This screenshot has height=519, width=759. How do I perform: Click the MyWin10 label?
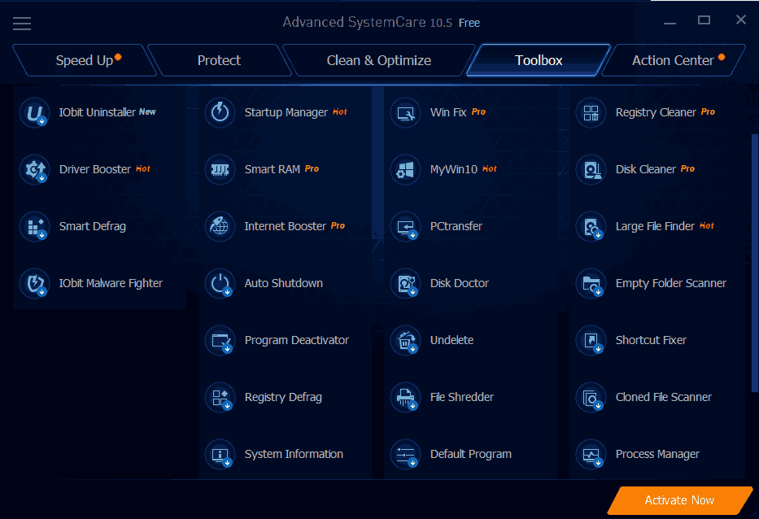(x=454, y=169)
